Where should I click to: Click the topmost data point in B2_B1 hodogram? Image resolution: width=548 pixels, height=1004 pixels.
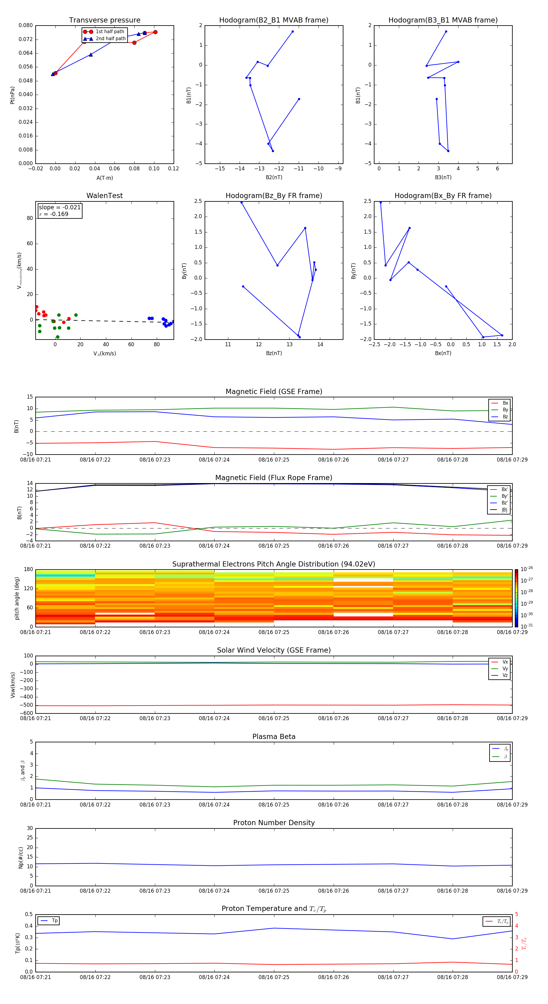(x=293, y=32)
